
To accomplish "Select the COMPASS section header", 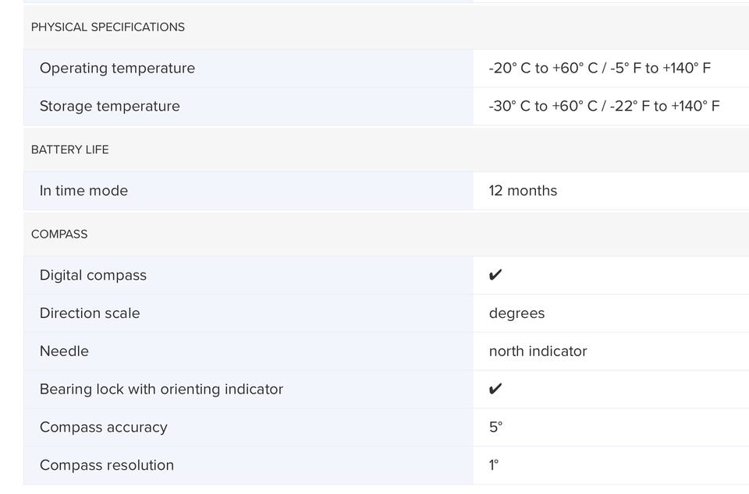I will (59, 234).
